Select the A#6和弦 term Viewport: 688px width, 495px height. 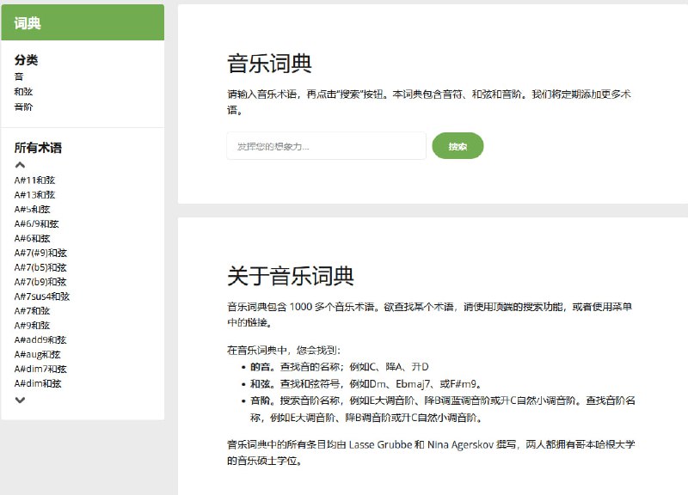[33, 238]
